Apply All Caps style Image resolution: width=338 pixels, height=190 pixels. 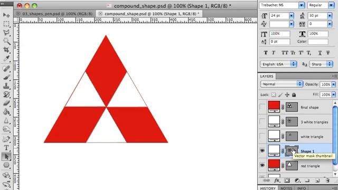[285, 53]
